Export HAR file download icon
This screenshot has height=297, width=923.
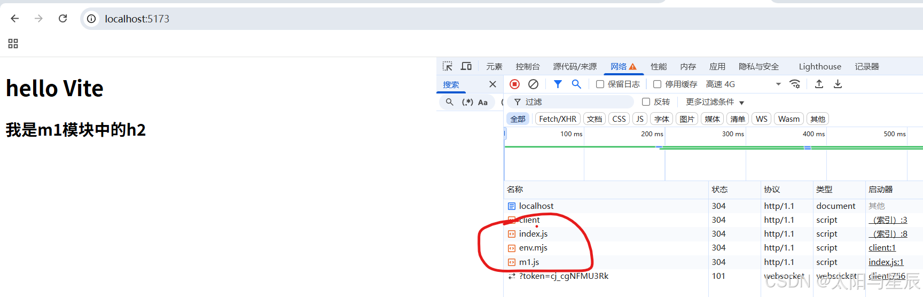pyautogui.click(x=838, y=84)
